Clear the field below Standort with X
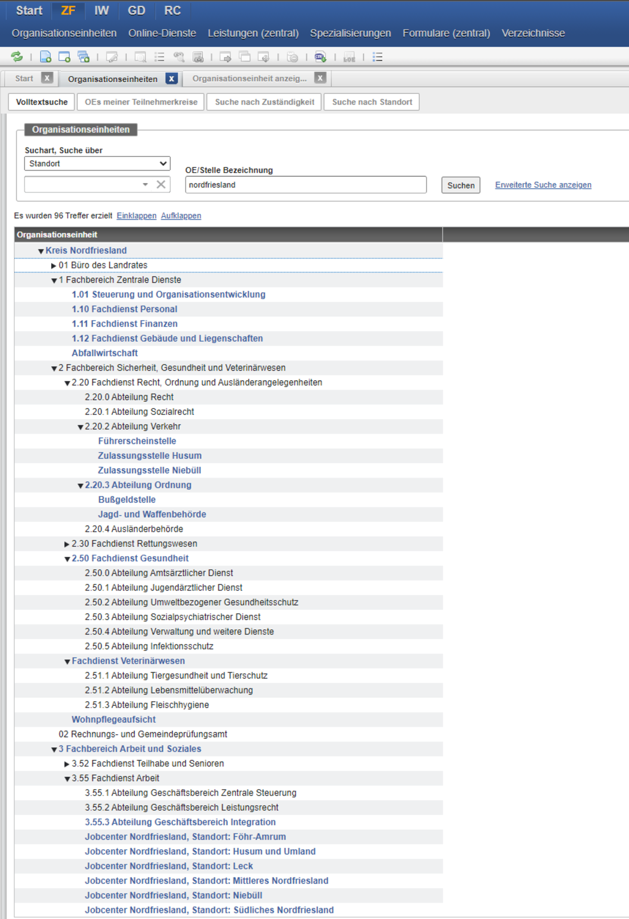Image resolution: width=629 pixels, height=919 pixels. pos(161,184)
